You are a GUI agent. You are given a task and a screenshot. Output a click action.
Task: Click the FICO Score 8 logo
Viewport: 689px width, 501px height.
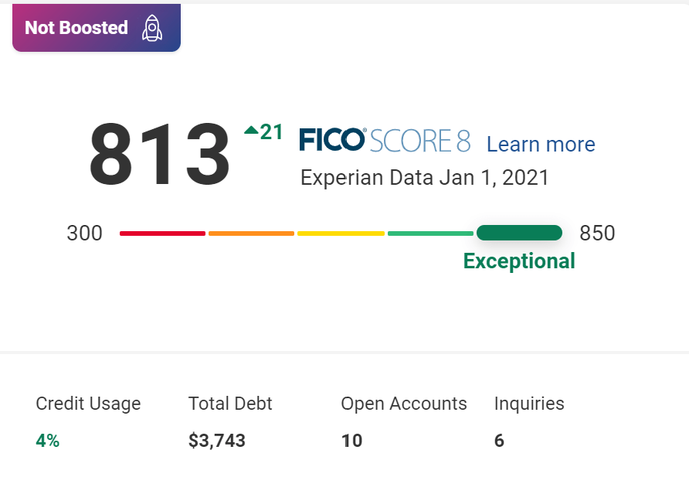(x=384, y=141)
